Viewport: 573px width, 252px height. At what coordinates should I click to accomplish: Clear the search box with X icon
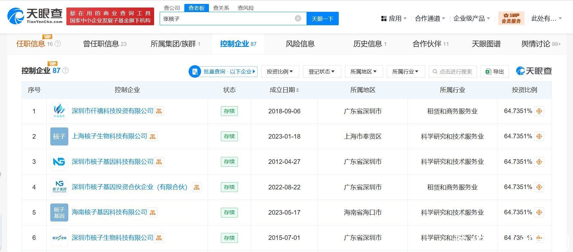[x=298, y=18]
